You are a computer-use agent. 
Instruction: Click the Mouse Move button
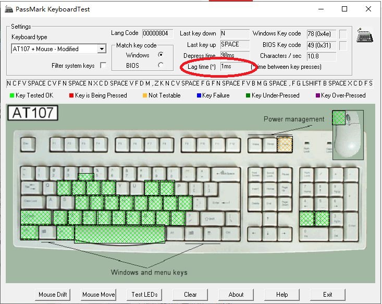pyautogui.click(x=98, y=295)
